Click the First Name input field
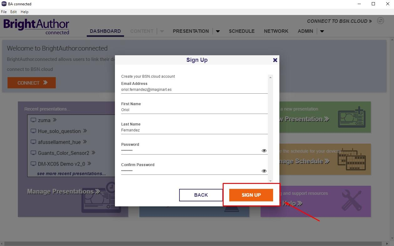Image resolution: width=394 pixels, height=246 pixels. pos(194,110)
